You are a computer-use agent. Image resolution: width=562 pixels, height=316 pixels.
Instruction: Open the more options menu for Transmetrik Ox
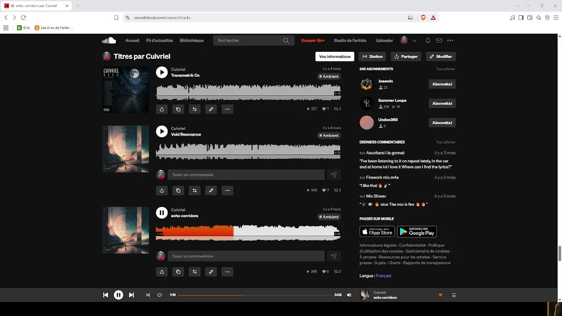click(x=227, y=109)
